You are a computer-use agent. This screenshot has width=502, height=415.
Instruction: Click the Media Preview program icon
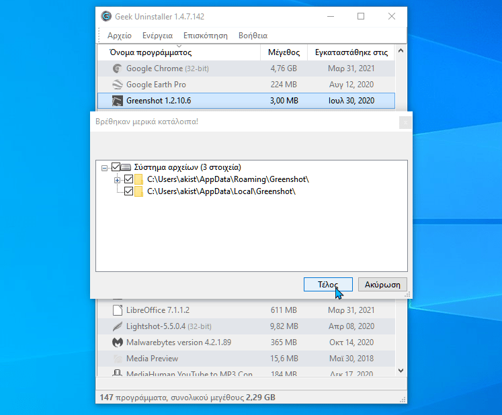tap(118, 359)
